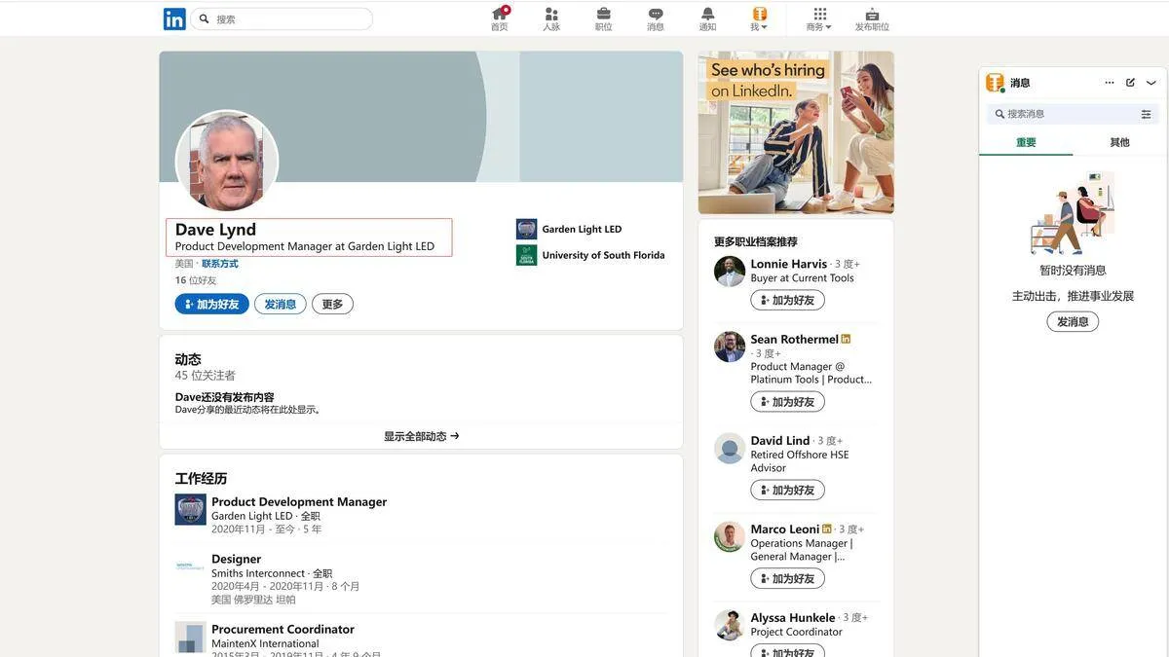Click 45 位关注者 followers text
Screen dimensions: 1169x657
click(x=206, y=376)
